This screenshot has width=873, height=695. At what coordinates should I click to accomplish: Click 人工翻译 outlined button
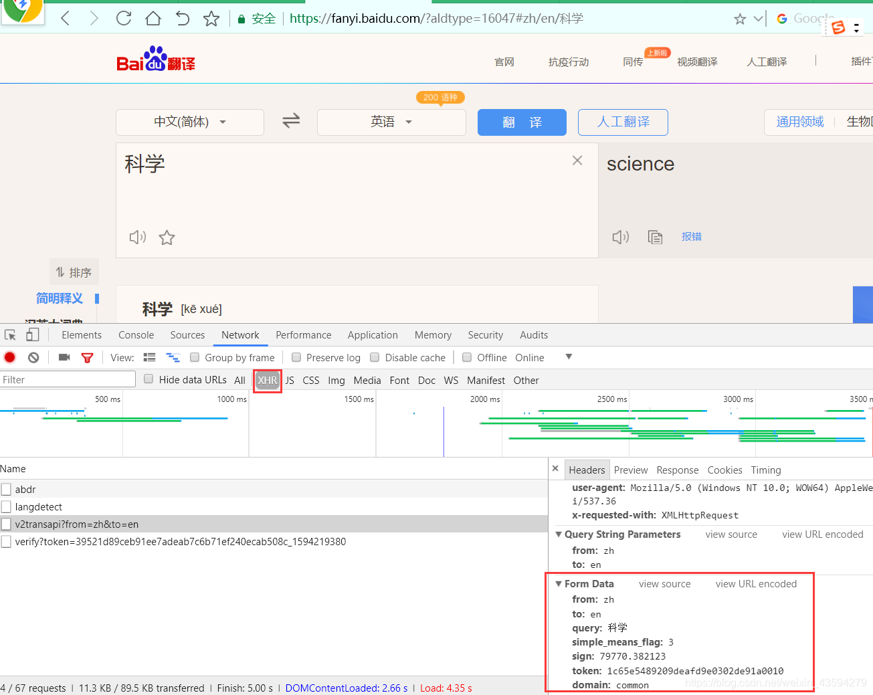pyautogui.click(x=623, y=122)
